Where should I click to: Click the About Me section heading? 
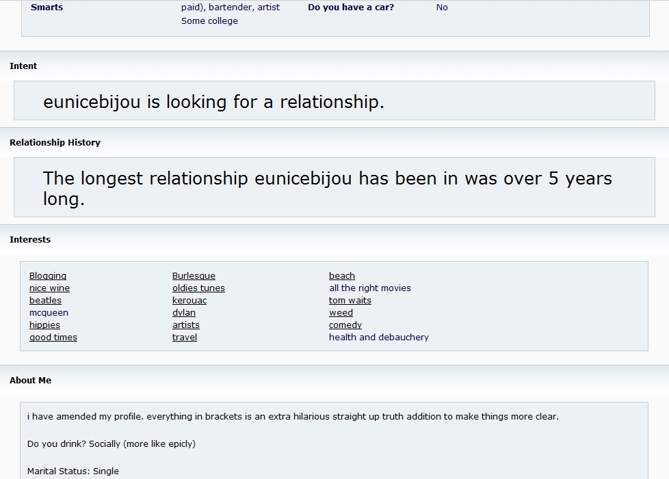tap(30, 381)
